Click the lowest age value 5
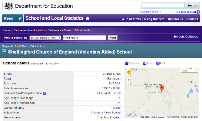 [x=120, y=98]
